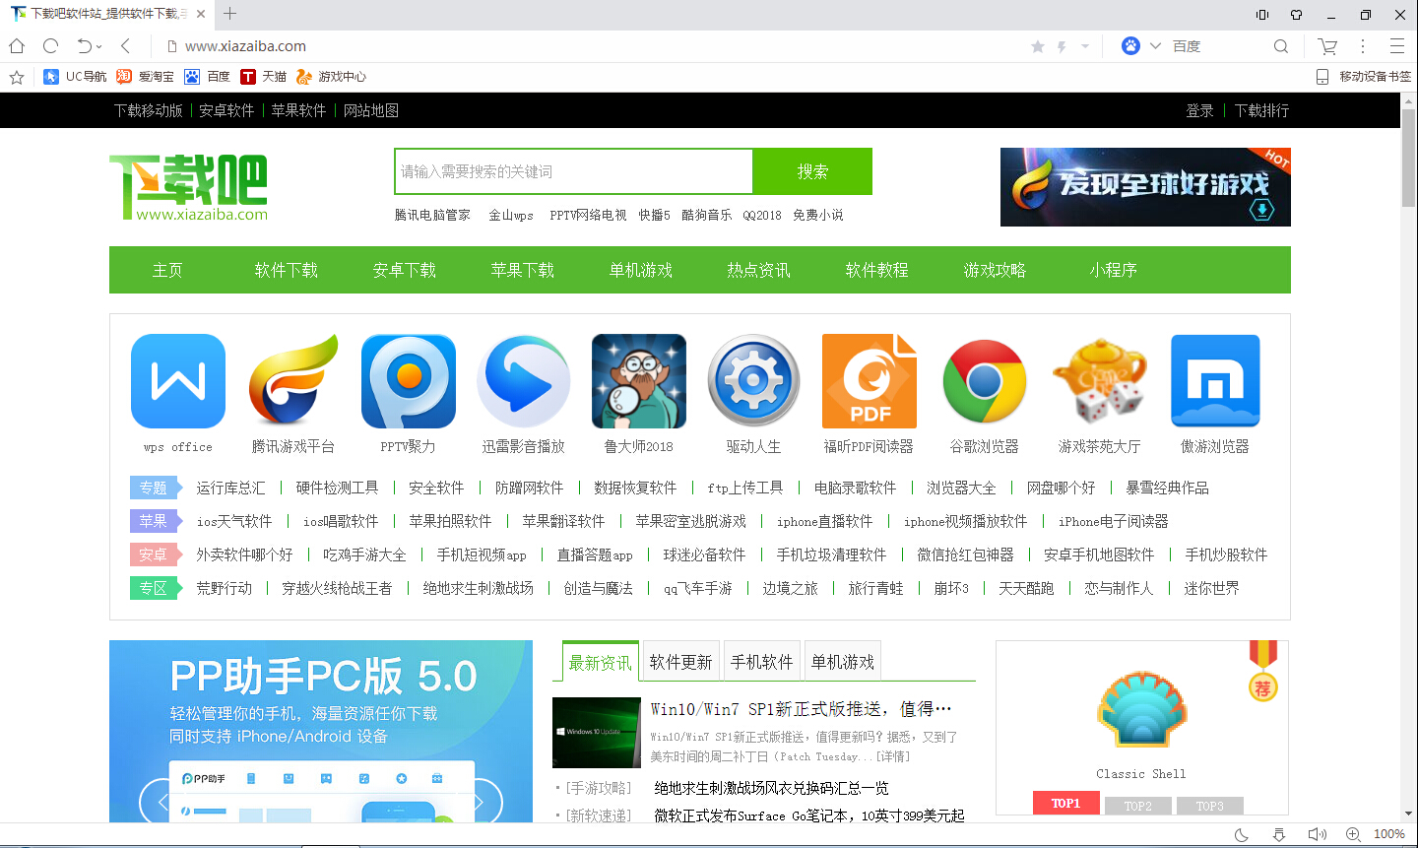Image resolution: width=1418 pixels, height=848 pixels.
Task: Open the PPTV聚力 app icon
Action: coord(408,381)
